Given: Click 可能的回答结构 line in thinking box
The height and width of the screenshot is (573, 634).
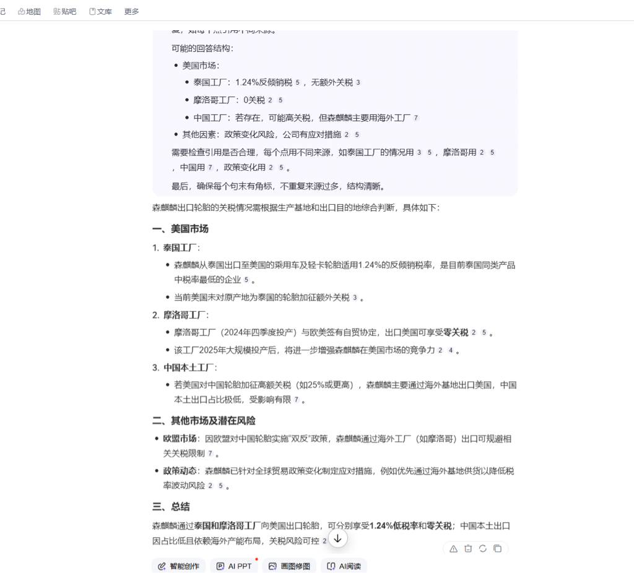Looking at the screenshot, I should [x=202, y=48].
